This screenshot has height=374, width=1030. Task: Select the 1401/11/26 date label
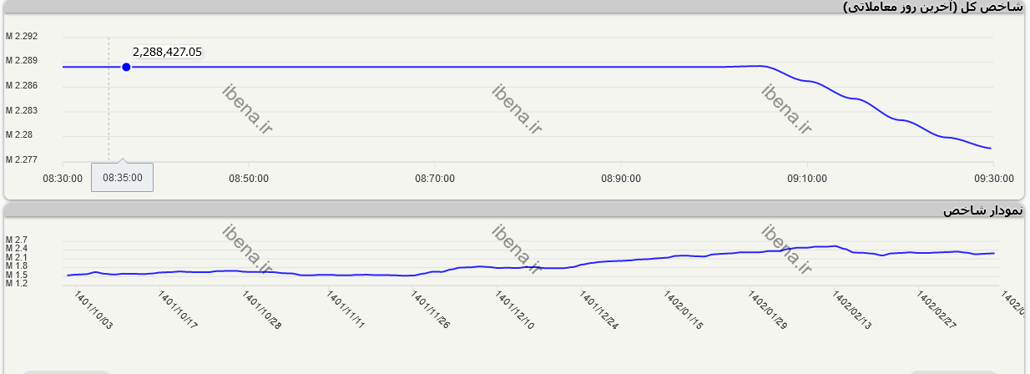pos(431,310)
